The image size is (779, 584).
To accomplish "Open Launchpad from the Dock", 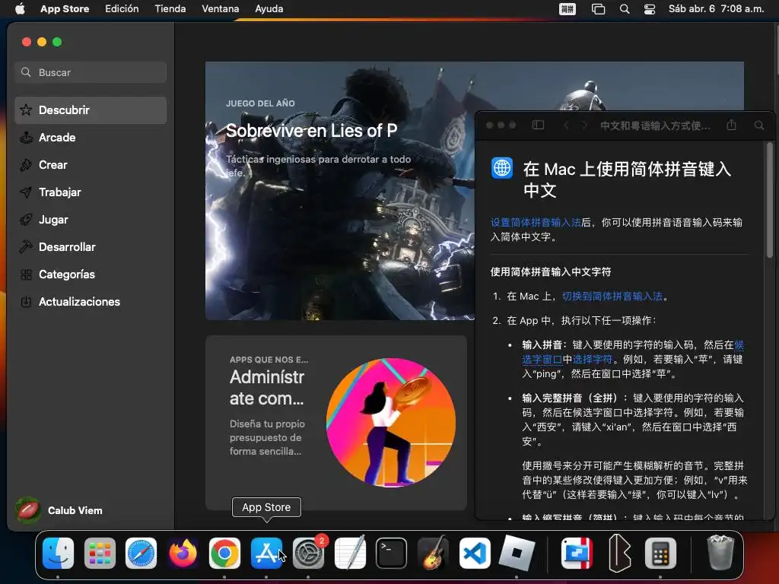I will (x=100, y=553).
